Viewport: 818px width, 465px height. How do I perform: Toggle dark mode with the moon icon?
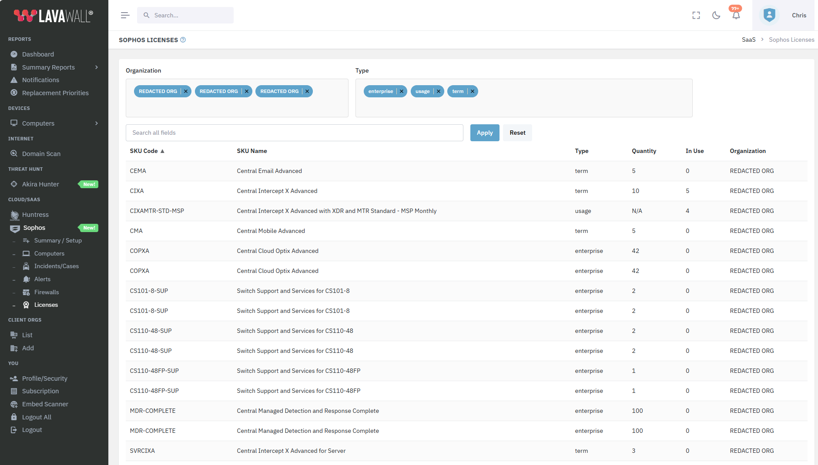point(716,15)
